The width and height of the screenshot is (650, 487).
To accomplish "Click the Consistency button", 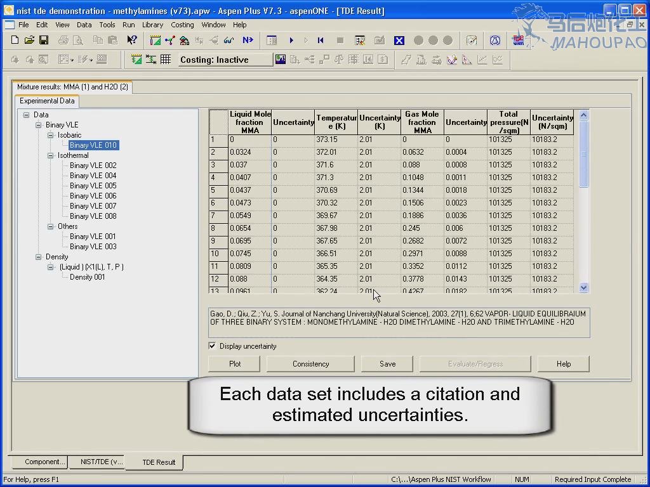I will (x=310, y=363).
